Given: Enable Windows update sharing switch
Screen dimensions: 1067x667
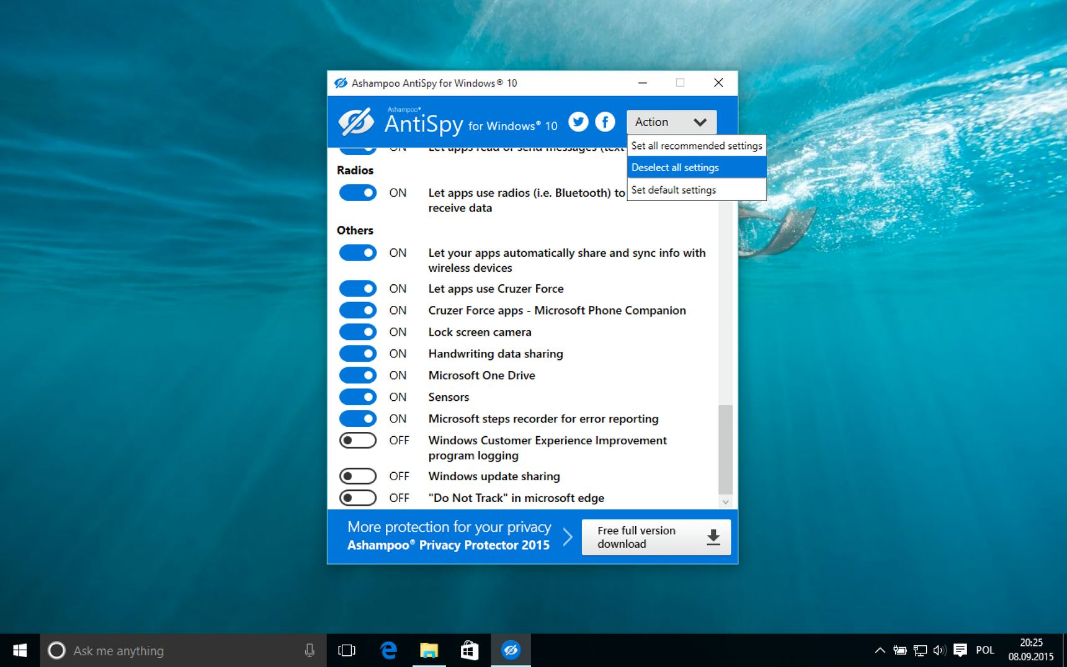Looking at the screenshot, I should (x=358, y=477).
